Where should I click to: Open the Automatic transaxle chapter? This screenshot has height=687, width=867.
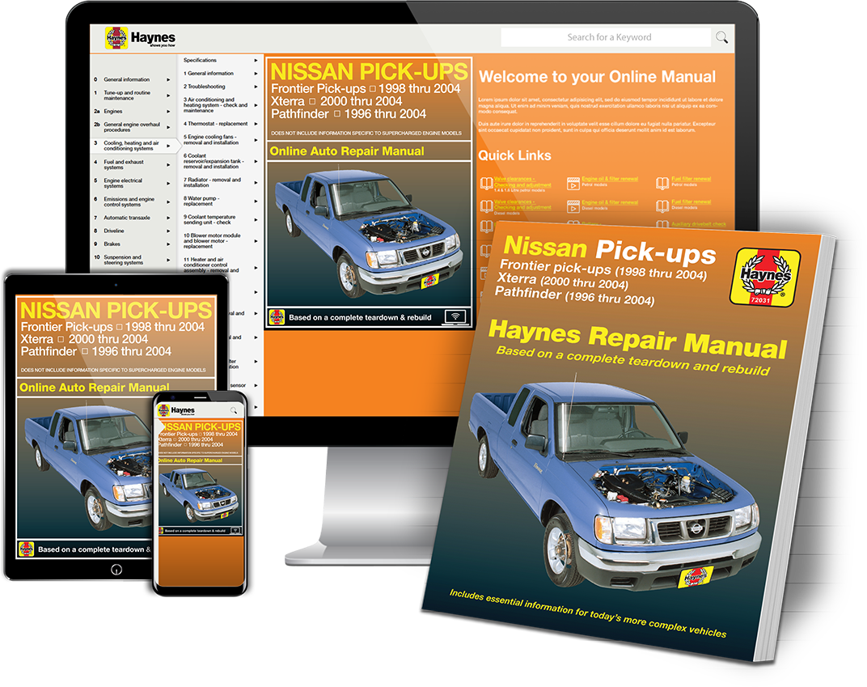click(132, 218)
